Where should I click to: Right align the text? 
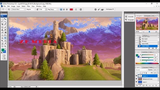point(67,9)
